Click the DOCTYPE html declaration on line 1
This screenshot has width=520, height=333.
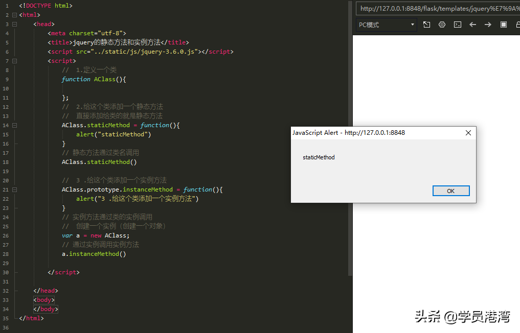(x=46, y=6)
